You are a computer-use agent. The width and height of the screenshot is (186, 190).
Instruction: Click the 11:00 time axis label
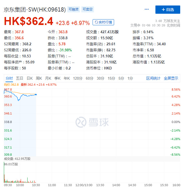pos(52,185)
